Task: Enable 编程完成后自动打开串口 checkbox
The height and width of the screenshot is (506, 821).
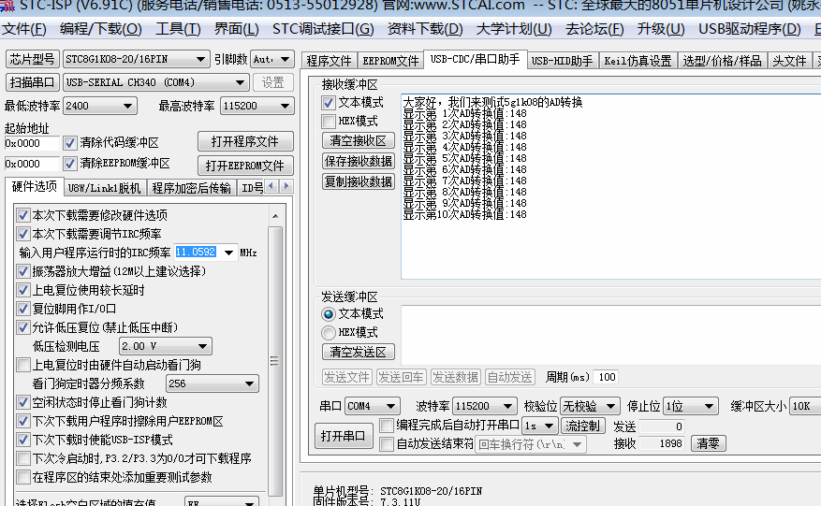Action: (387, 426)
